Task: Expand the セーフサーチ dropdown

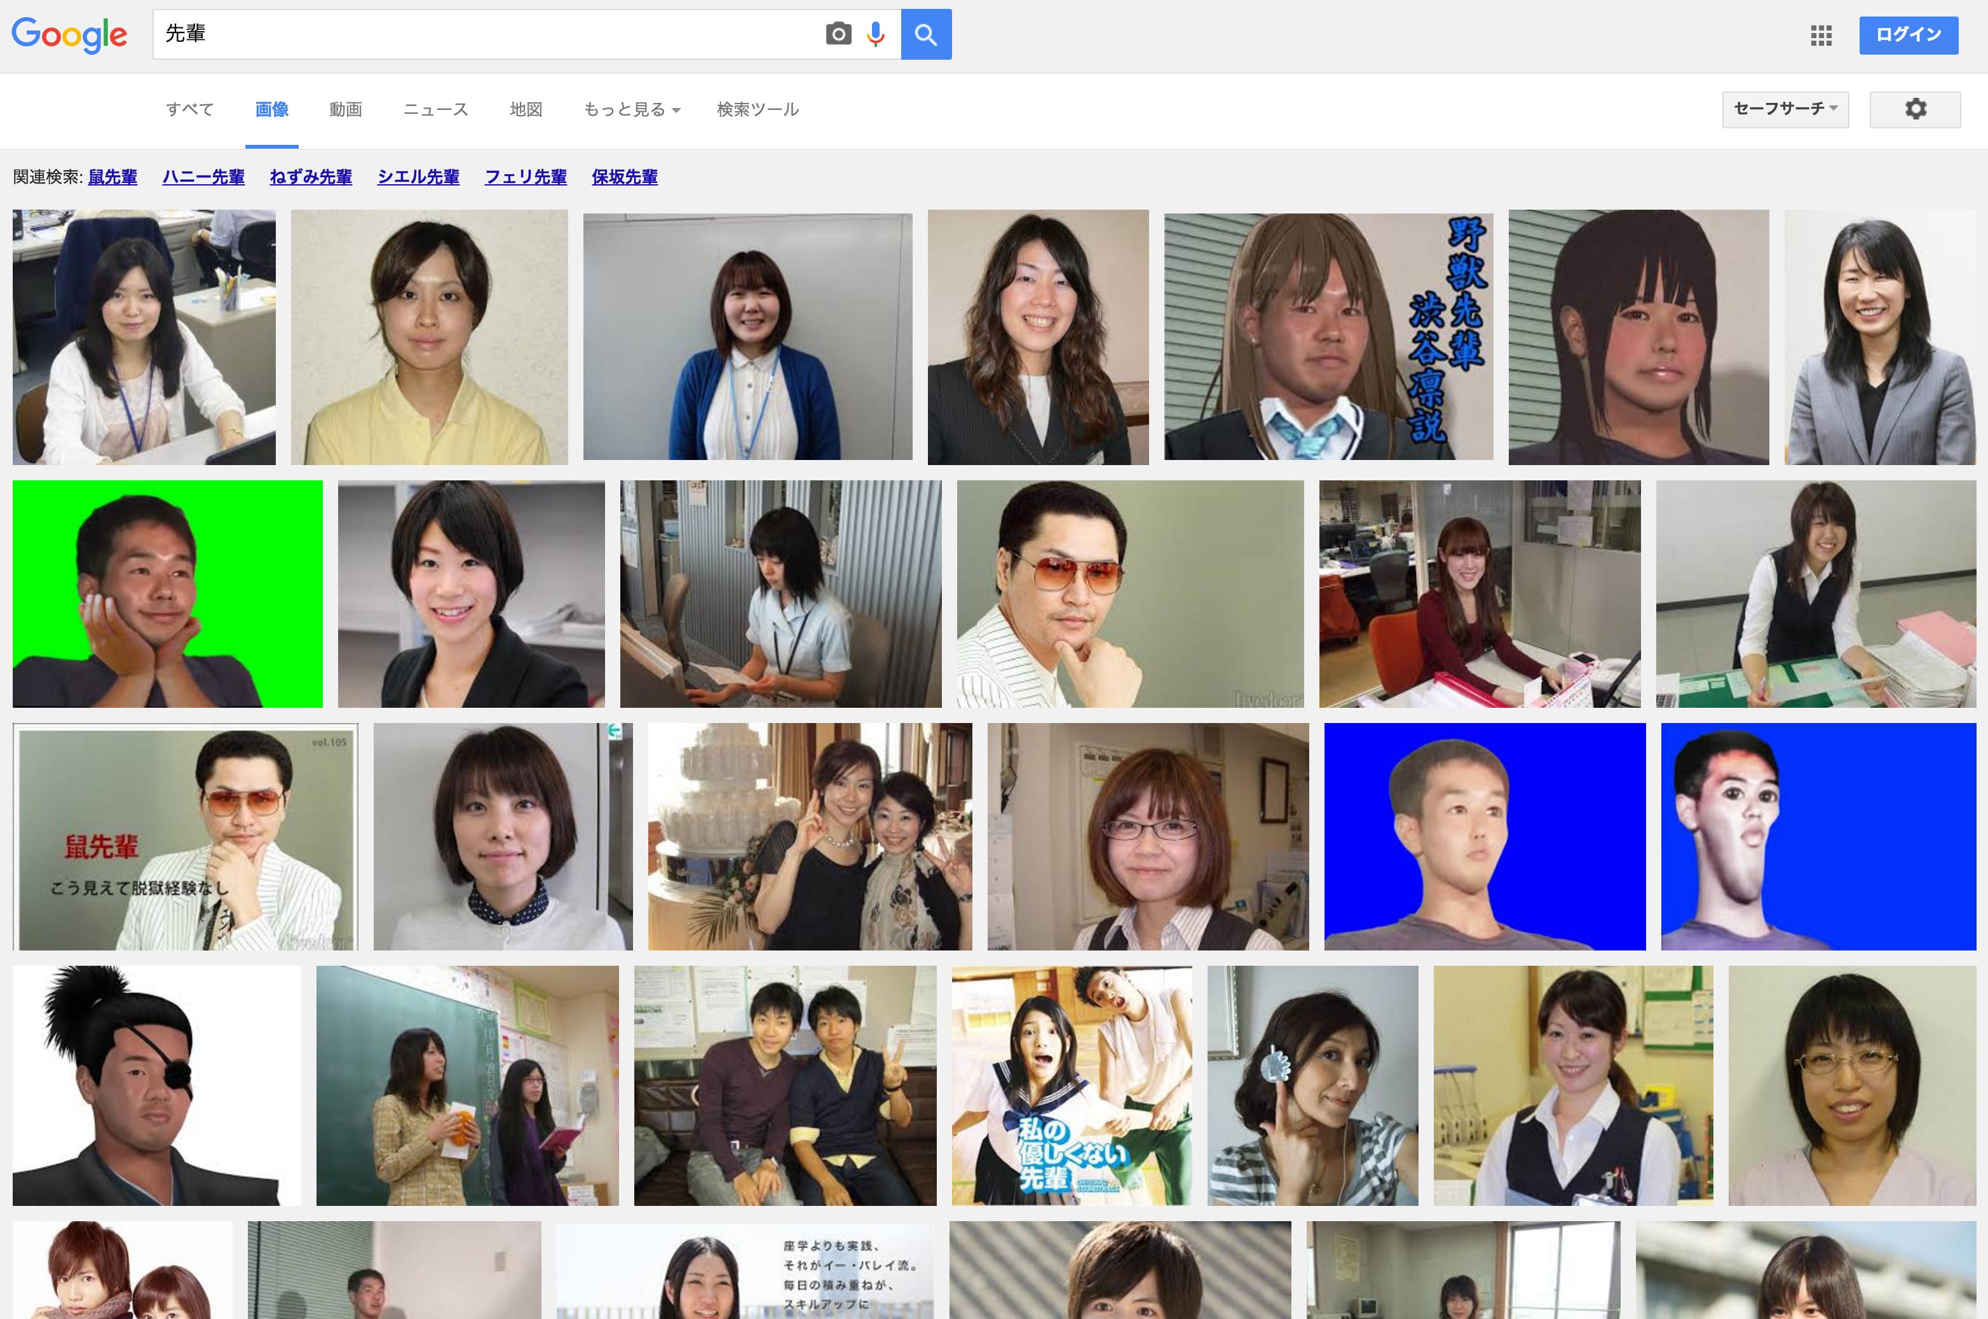Action: point(1785,109)
